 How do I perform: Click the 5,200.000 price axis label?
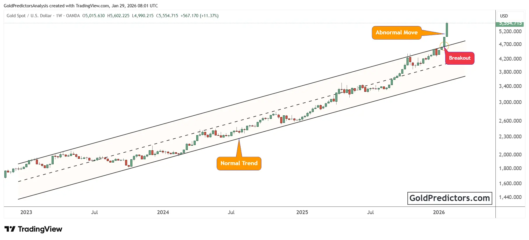pos(510,31)
